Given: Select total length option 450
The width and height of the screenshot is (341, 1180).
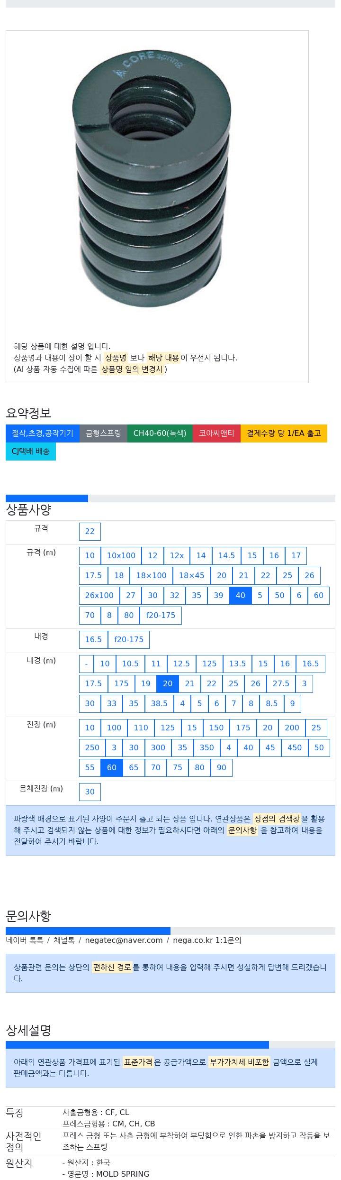Looking at the screenshot, I should (295, 747).
